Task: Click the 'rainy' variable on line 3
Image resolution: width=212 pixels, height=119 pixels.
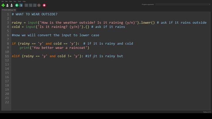Action: point(17,22)
